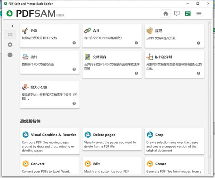
Task: Click 'Modify and customize your PDF' text
Action: [106, 171]
